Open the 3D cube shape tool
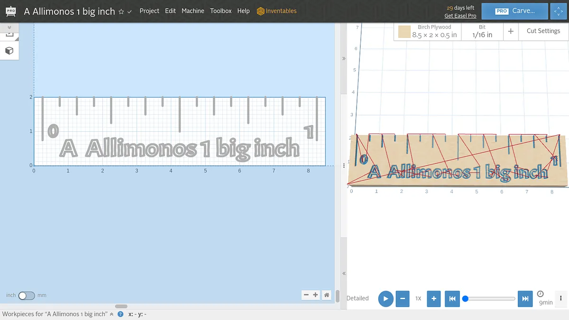This screenshot has height=320, width=569. (9, 50)
